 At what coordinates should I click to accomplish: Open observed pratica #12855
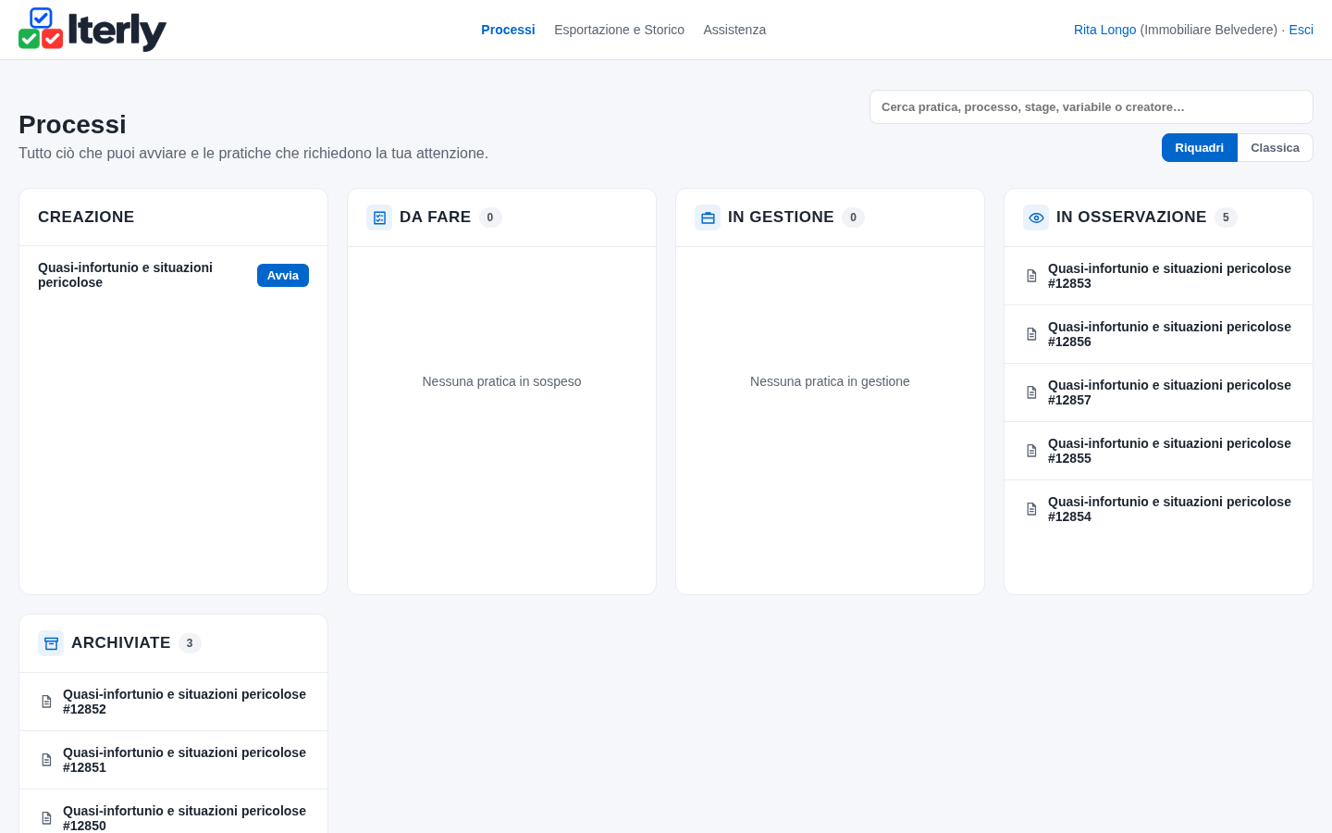tap(1158, 451)
